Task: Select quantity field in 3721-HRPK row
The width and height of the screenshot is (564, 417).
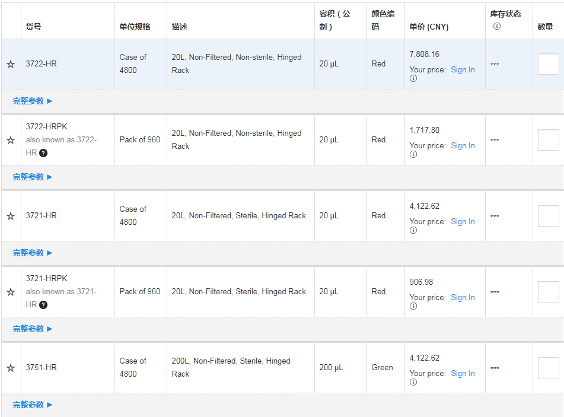Action: point(548,292)
